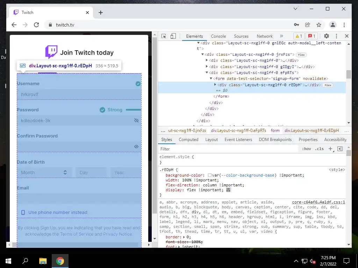Screen dimensions: 358x268
Task: Open the Event Listeners tab
Action: coord(238,140)
